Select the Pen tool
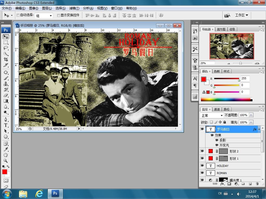This screenshot has height=199, width=266. [6, 119]
